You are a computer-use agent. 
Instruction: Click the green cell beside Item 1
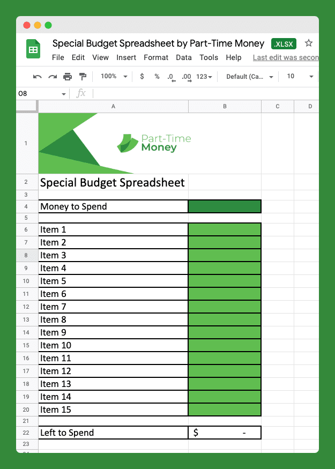(225, 229)
